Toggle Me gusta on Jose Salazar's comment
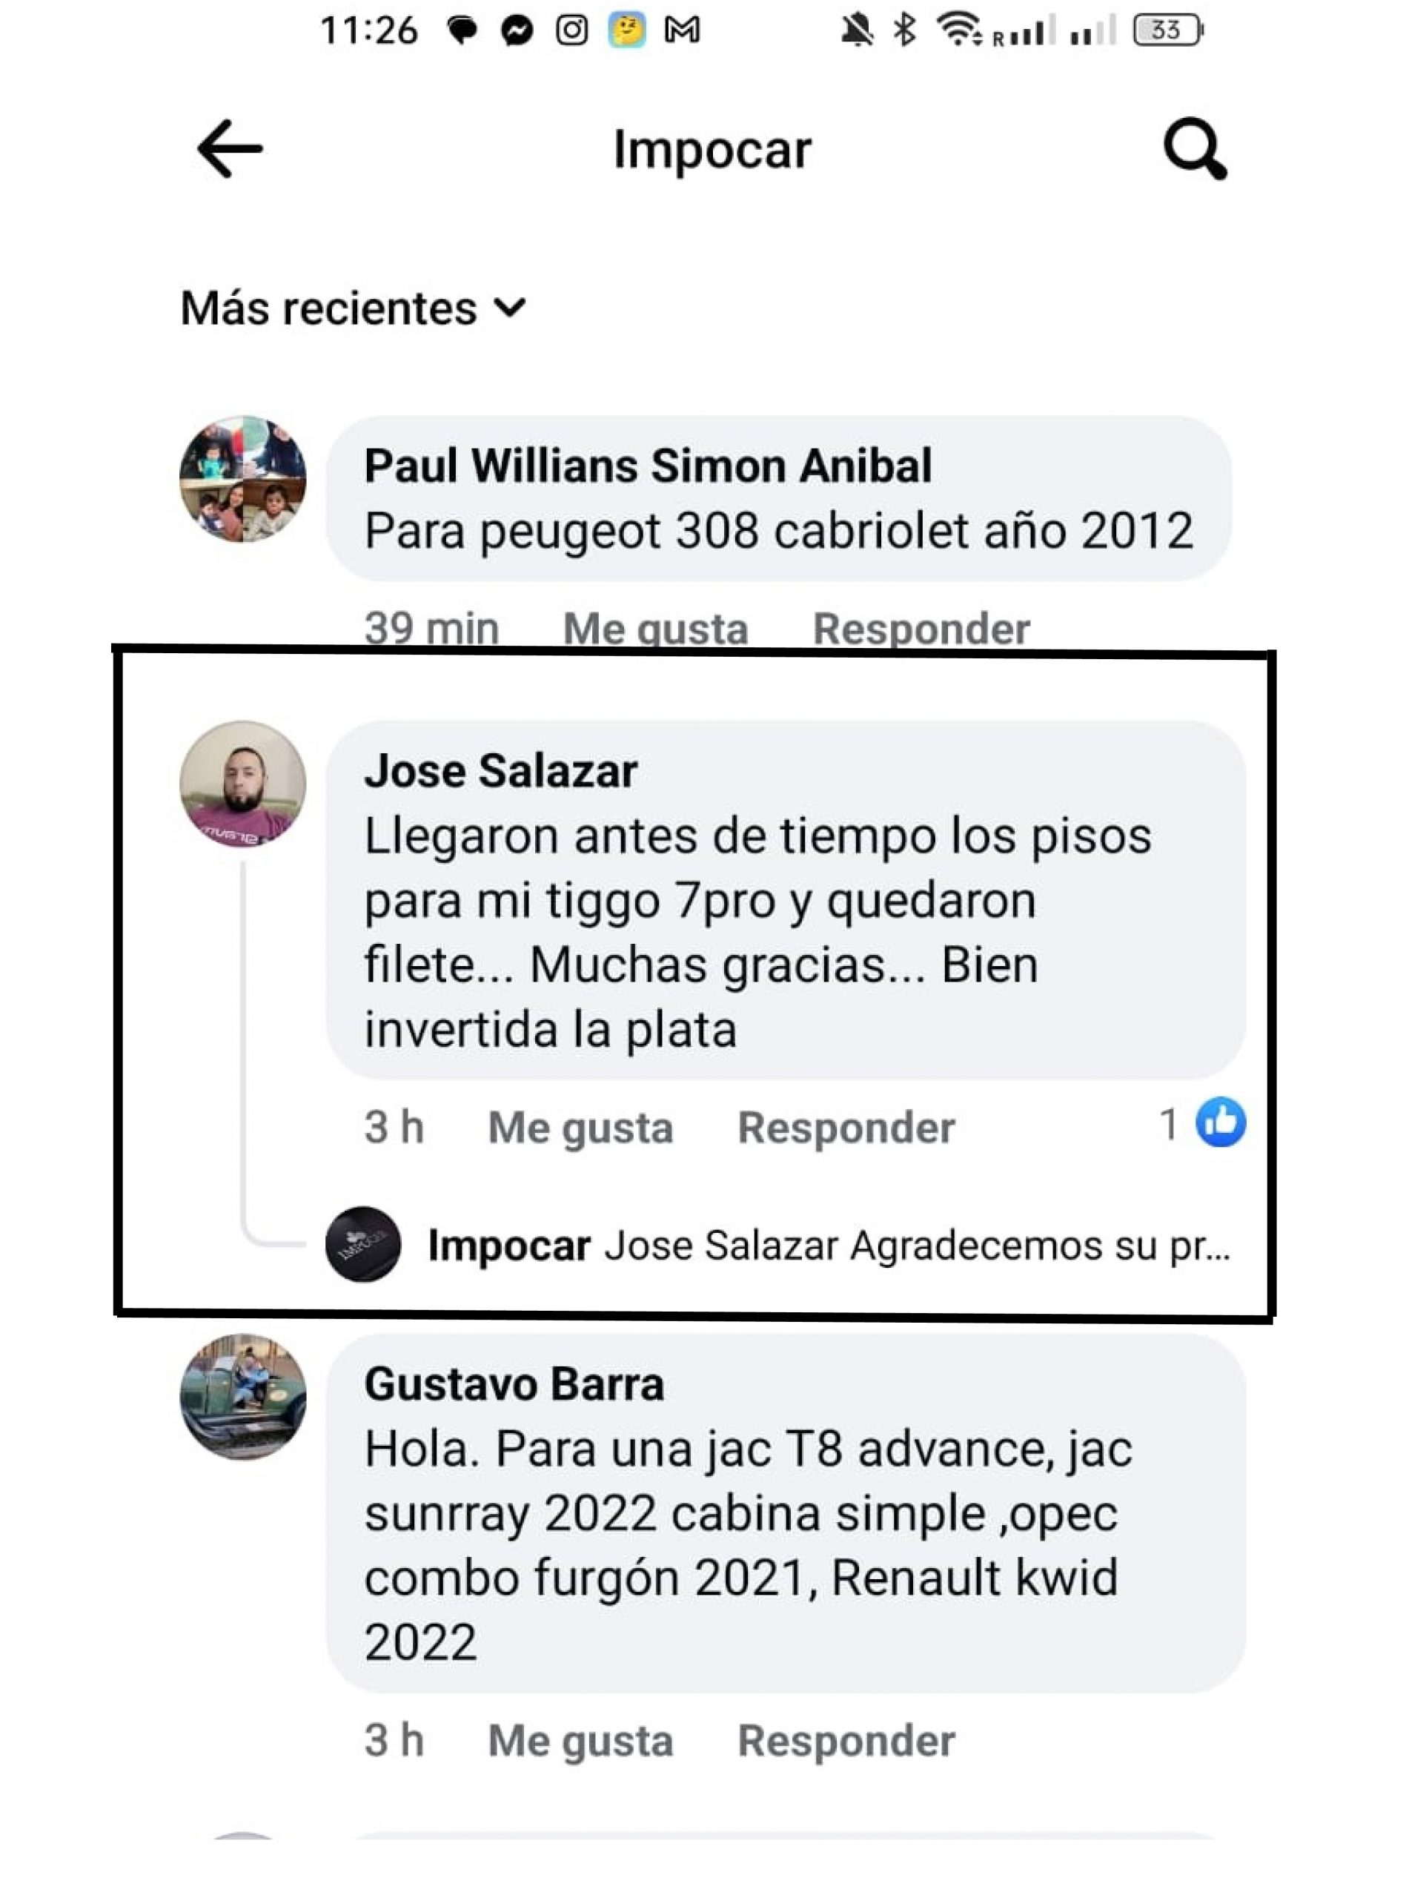 click(581, 1128)
